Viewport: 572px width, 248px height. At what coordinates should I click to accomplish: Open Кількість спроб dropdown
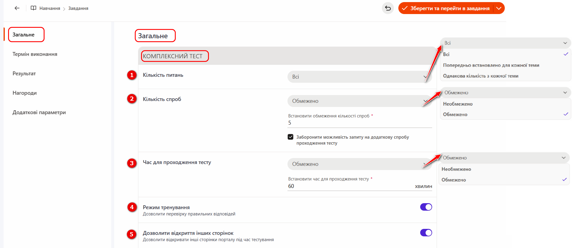tap(359, 101)
